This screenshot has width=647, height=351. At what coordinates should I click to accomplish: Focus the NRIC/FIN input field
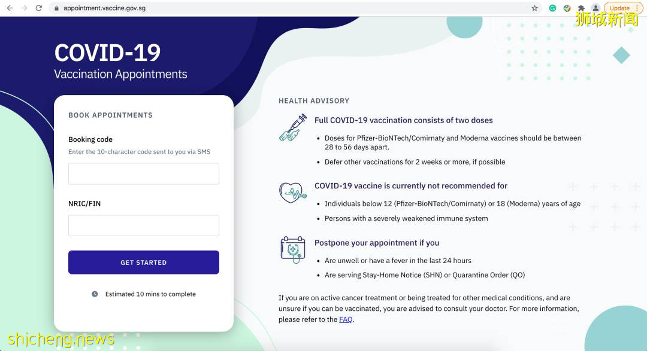click(x=144, y=225)
